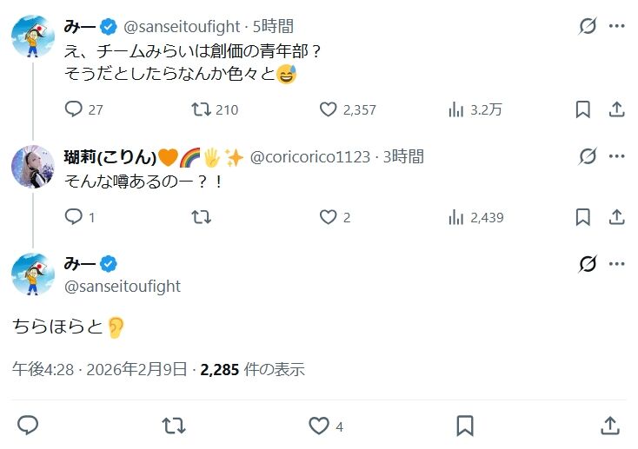Open the @sanseitoufight handle in main tweet

[x=122, y=286]
